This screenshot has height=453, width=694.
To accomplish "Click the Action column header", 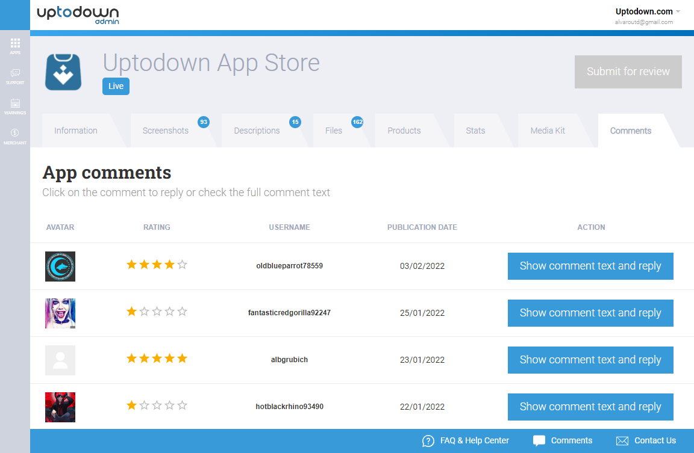I will (591, 227).
